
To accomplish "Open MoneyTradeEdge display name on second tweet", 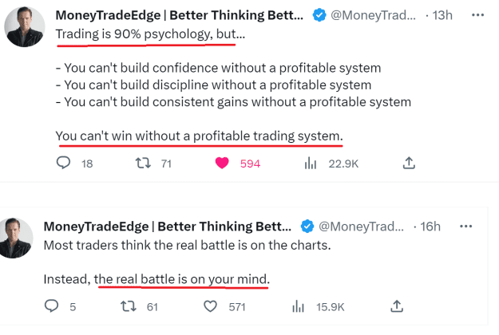I will pyautogui.click(x=168, y=227).
